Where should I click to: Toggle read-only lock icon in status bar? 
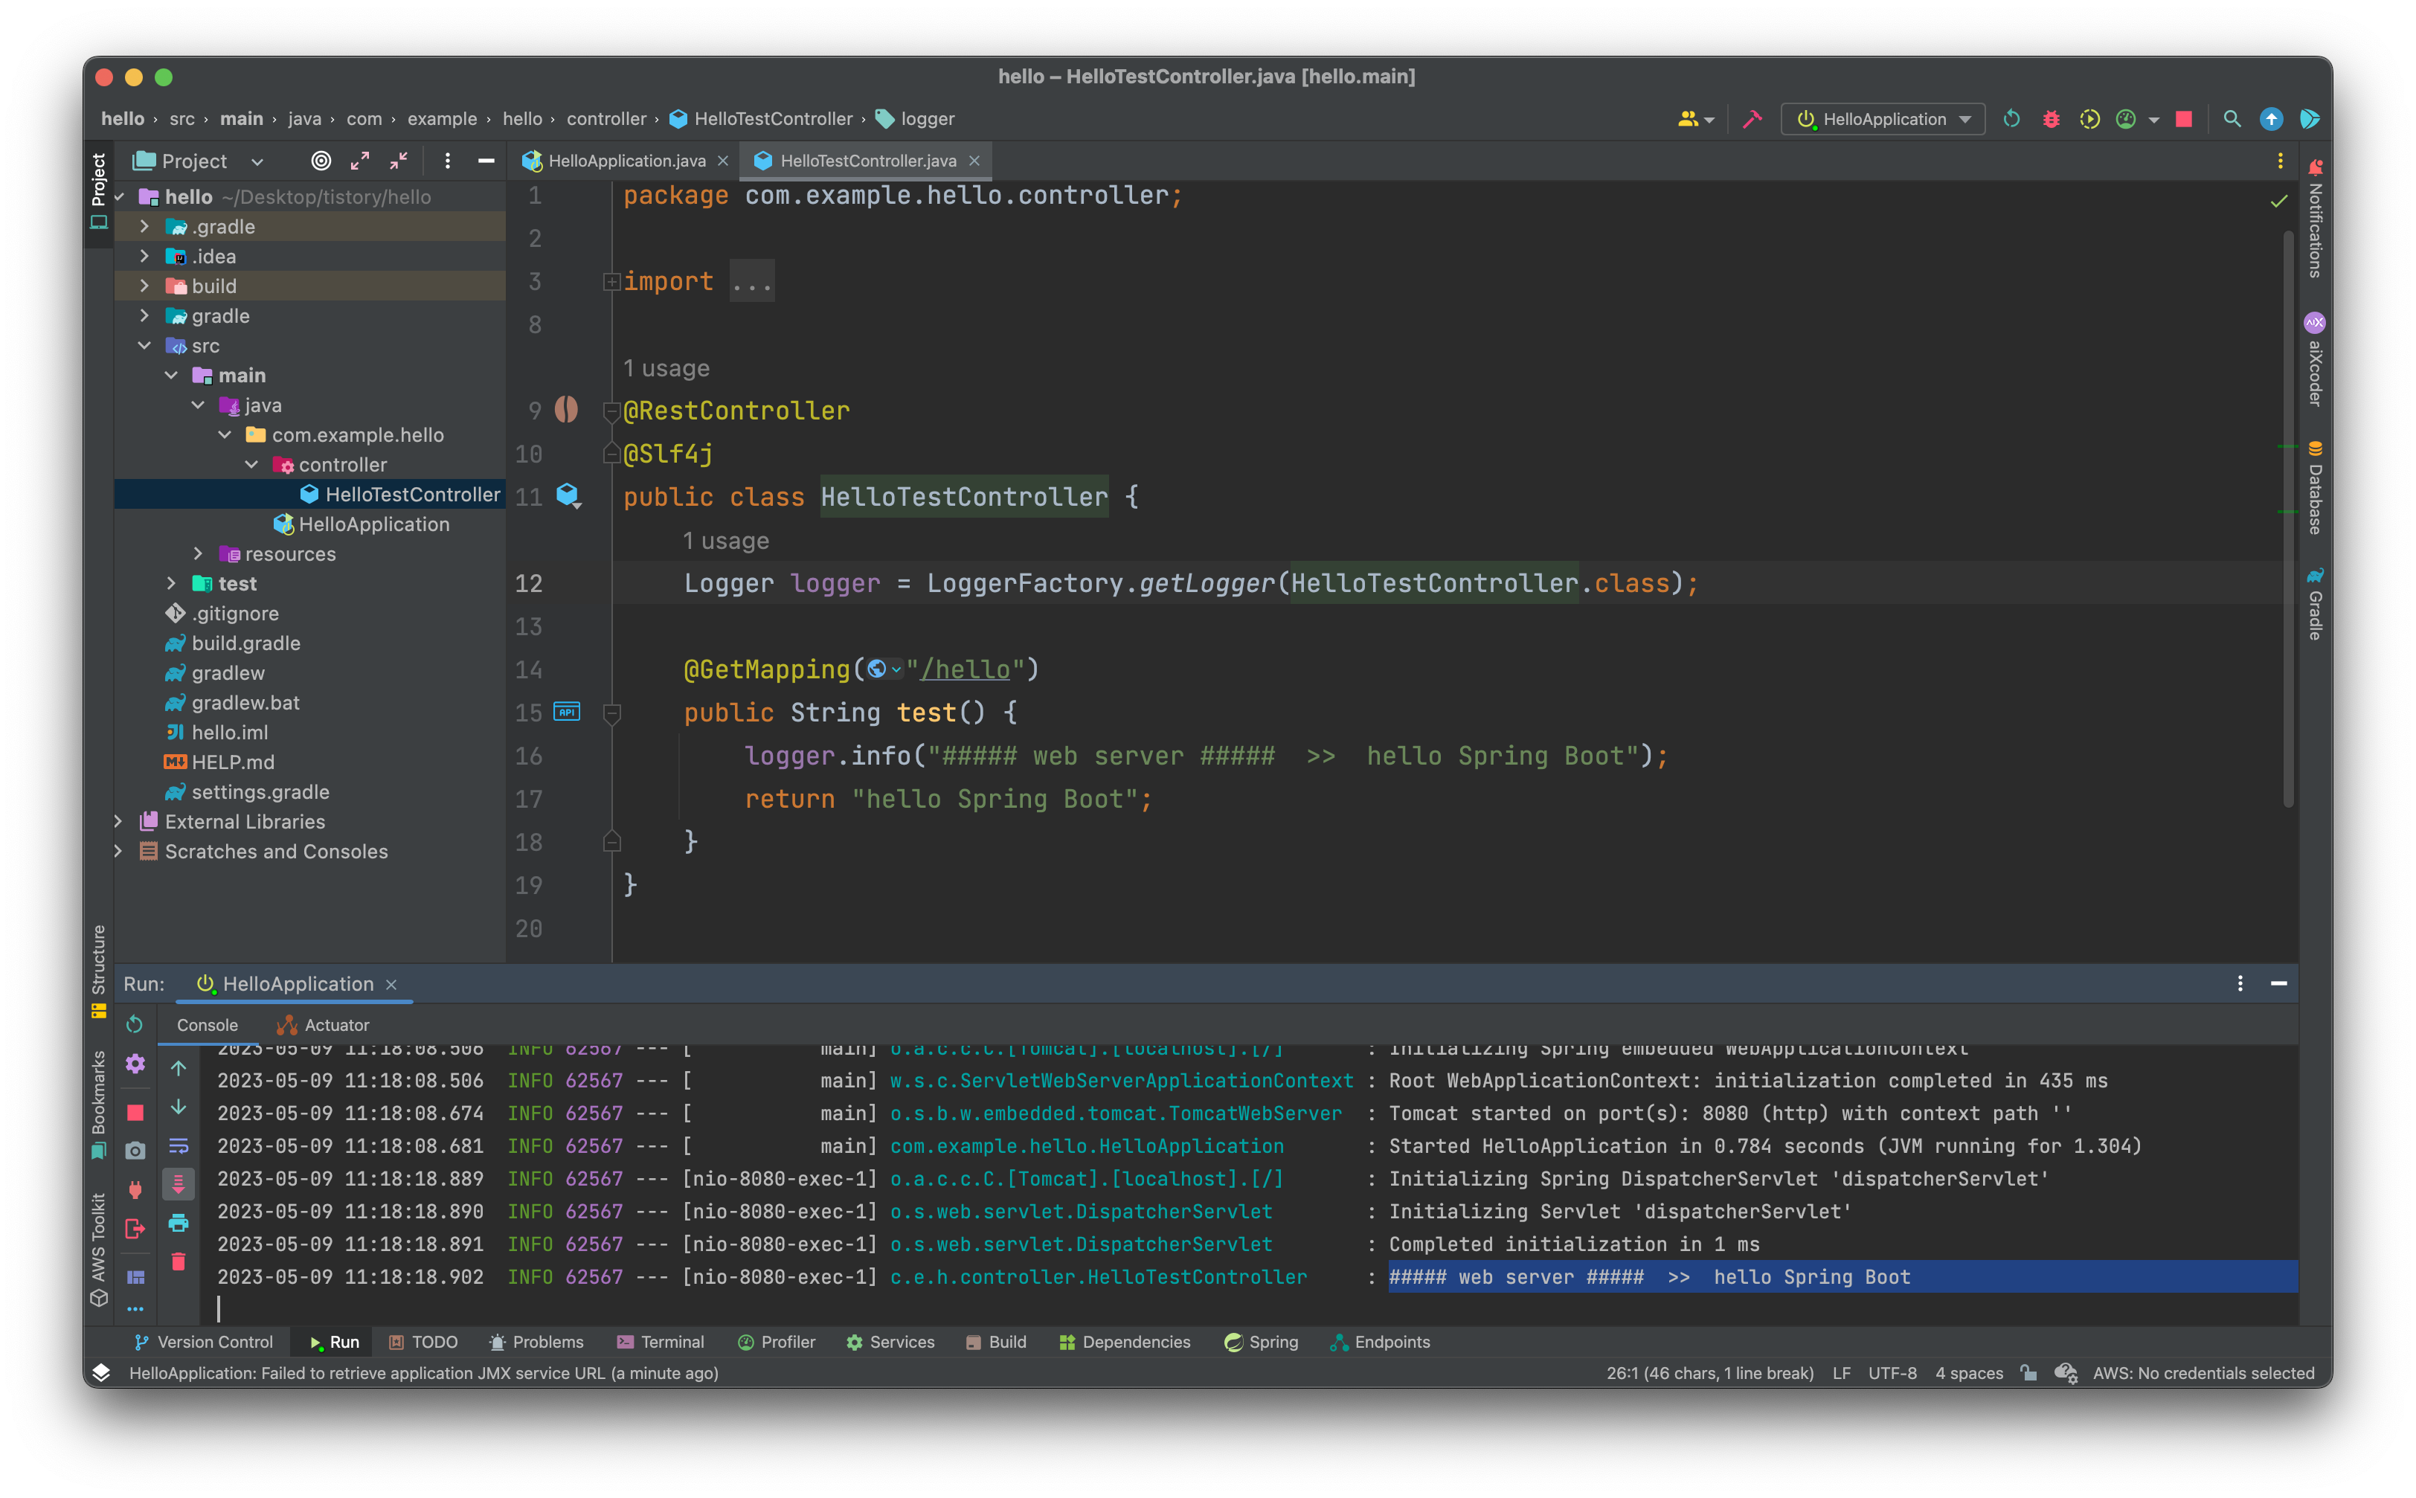[2028, 1373]
